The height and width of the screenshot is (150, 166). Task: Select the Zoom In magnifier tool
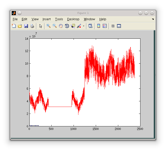(48, 26)
